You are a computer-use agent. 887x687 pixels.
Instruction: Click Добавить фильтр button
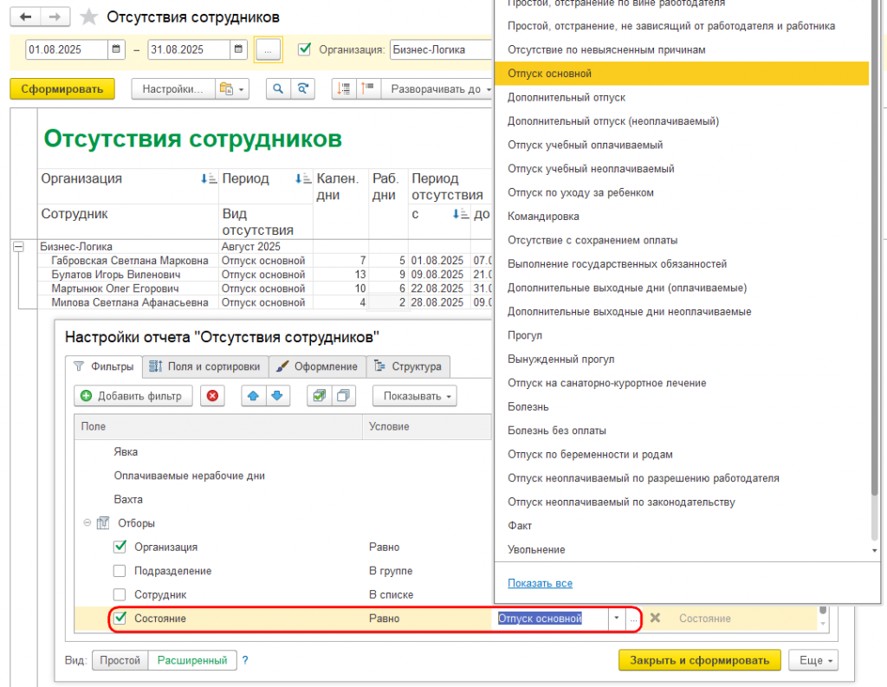coord(133,396)
